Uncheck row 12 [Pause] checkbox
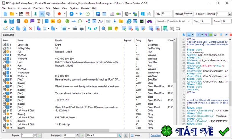The image size is (232, 139). [x=4, y=83]
